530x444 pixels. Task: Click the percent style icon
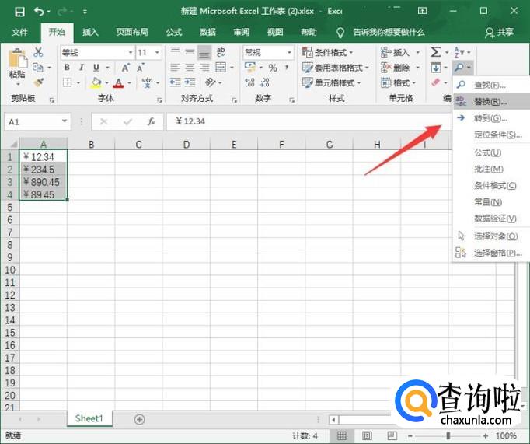(273, 68)
